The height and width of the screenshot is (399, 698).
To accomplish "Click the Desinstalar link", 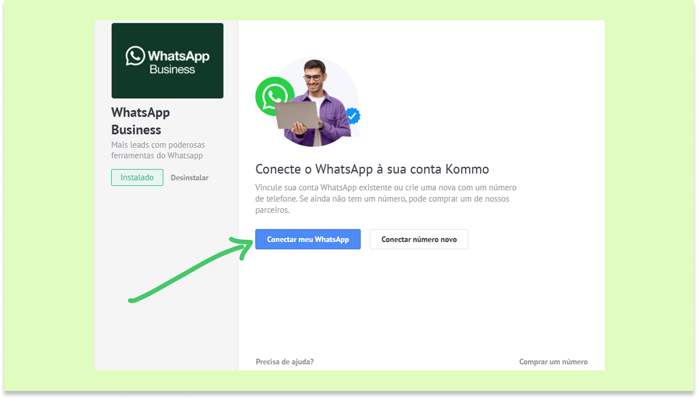I will pyautogui.click(x=189, y=178).
